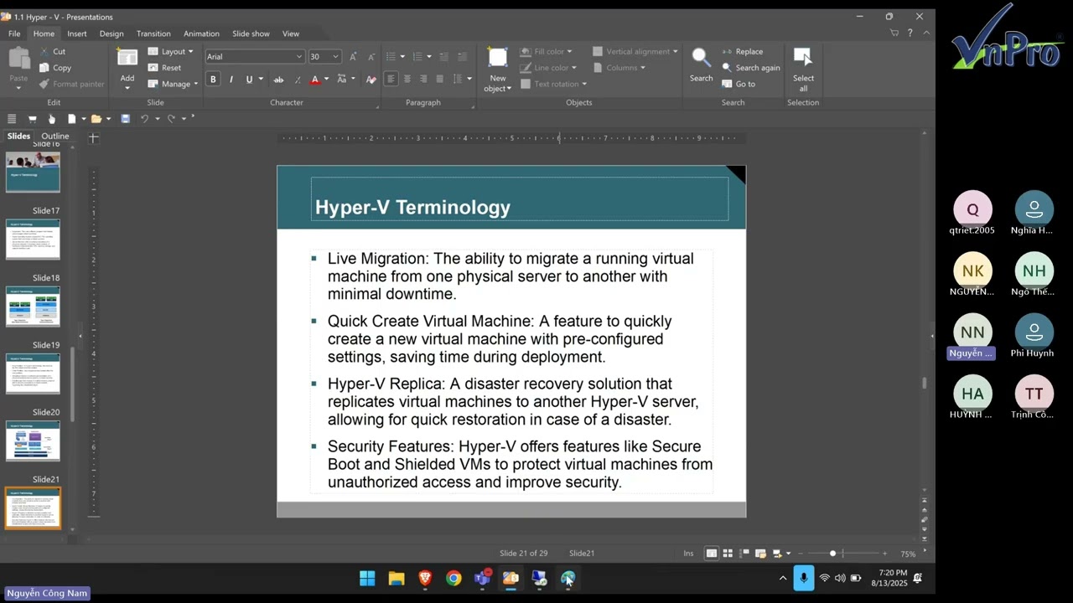1073x603 pixels.
Task: Click the Add slide icon
Action: coord(127,58)
